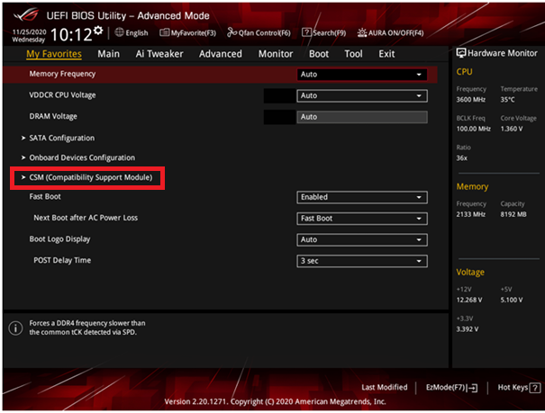Open the Memory Frequency dropdown

tap(362, 75)
